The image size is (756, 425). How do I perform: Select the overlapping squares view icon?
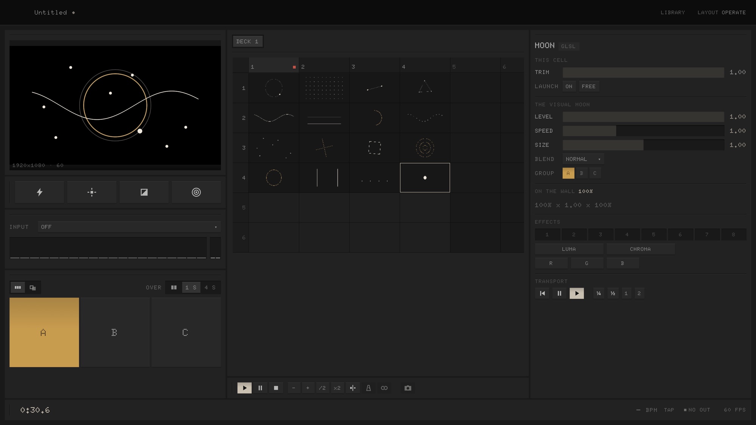(33, 287)
